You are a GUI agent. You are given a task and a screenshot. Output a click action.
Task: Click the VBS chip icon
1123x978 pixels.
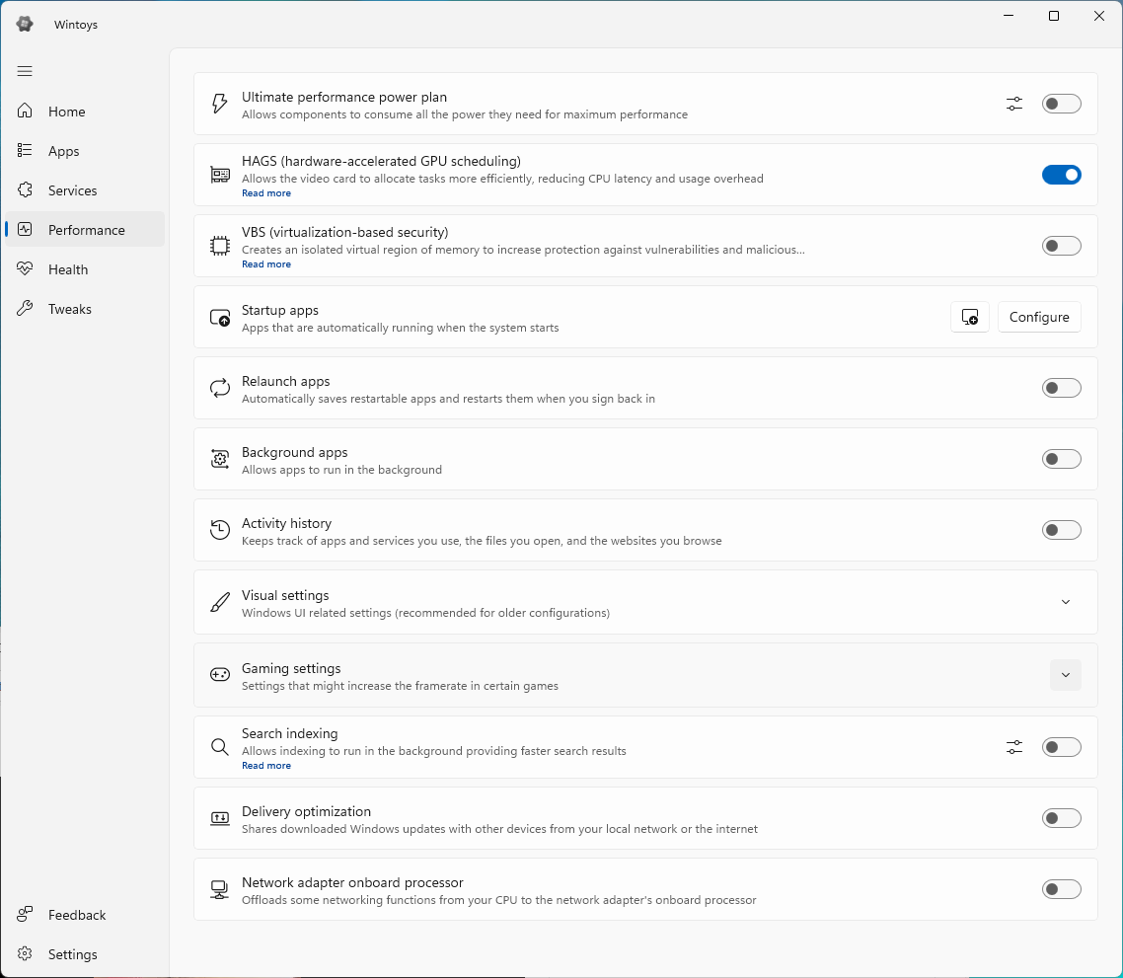(x=220, y=246)
